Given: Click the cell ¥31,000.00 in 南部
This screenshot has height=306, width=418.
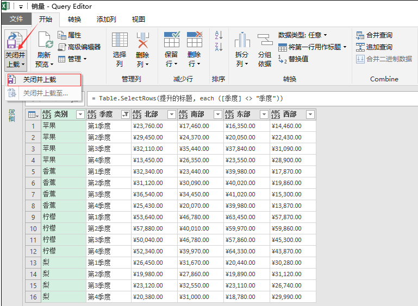Looking at the screenshot, I should (201, 297).
